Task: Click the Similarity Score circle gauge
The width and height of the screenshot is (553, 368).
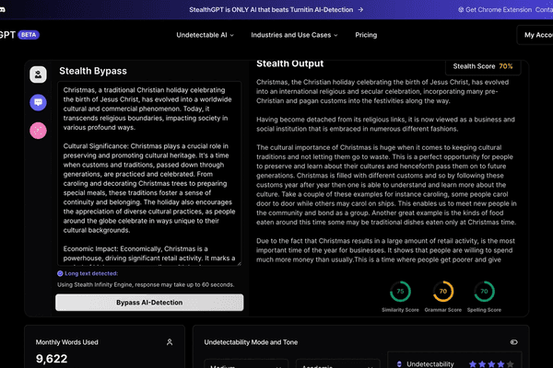Action: pyautogui.click(x=399, y=292)
